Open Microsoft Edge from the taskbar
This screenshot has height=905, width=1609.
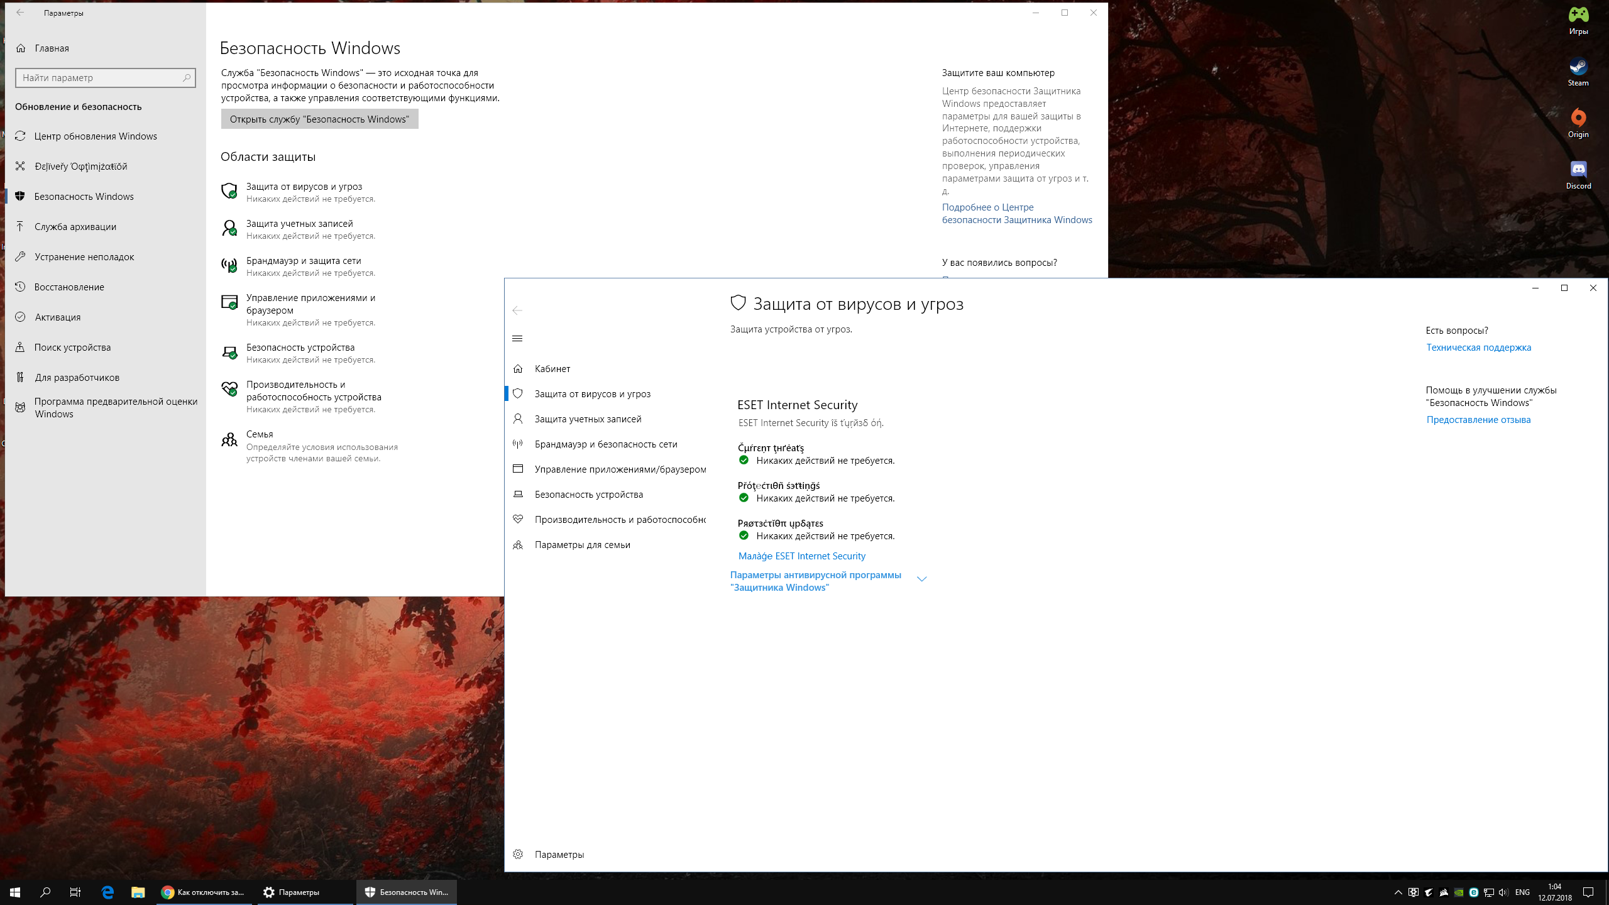(107, 892)
